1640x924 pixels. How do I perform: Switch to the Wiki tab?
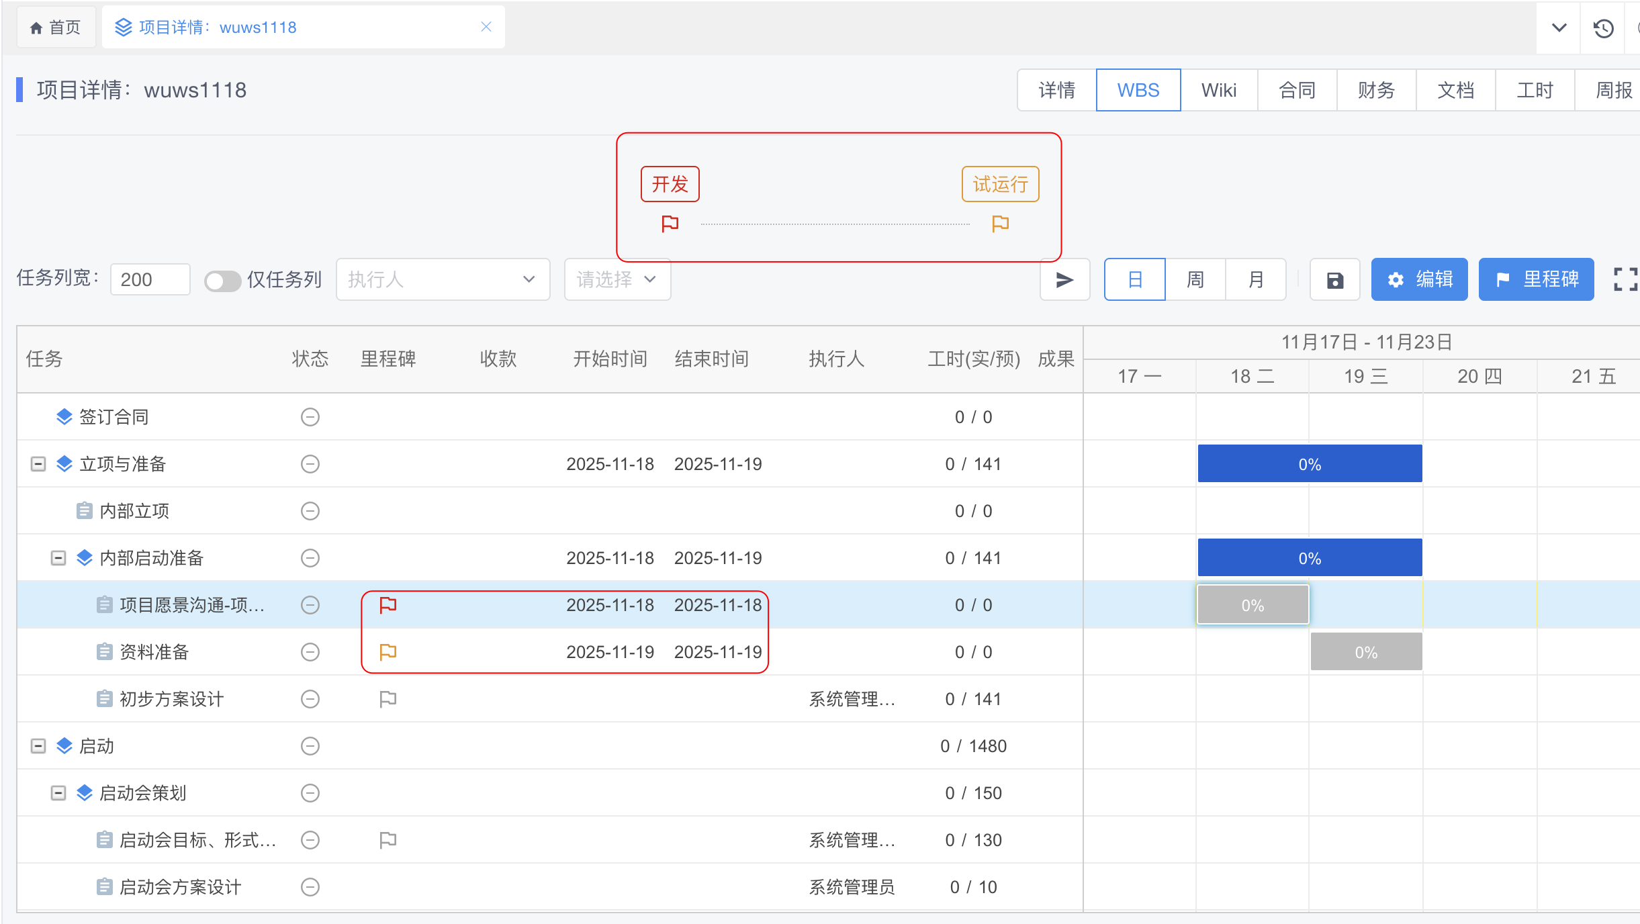[x=1218, y=90]
